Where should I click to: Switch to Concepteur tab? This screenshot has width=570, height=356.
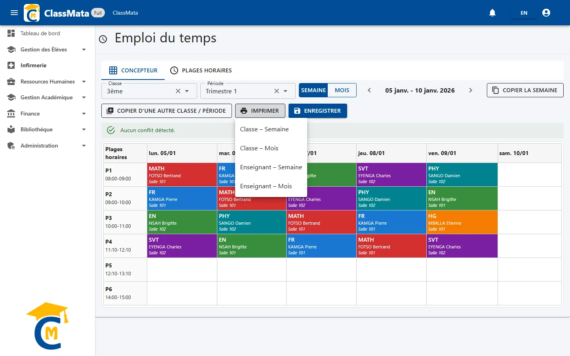133,70
